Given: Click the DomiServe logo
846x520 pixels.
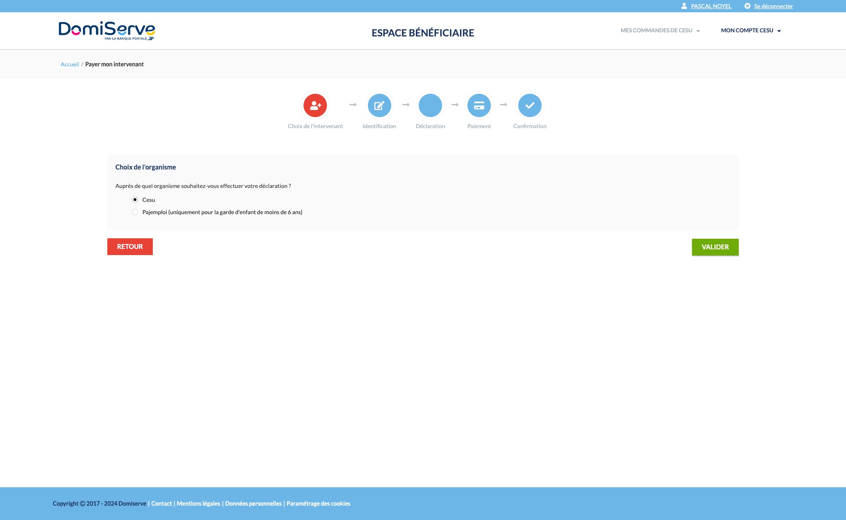Looking at the screenshot, I should pyautogui.click(x=107, y=31).
